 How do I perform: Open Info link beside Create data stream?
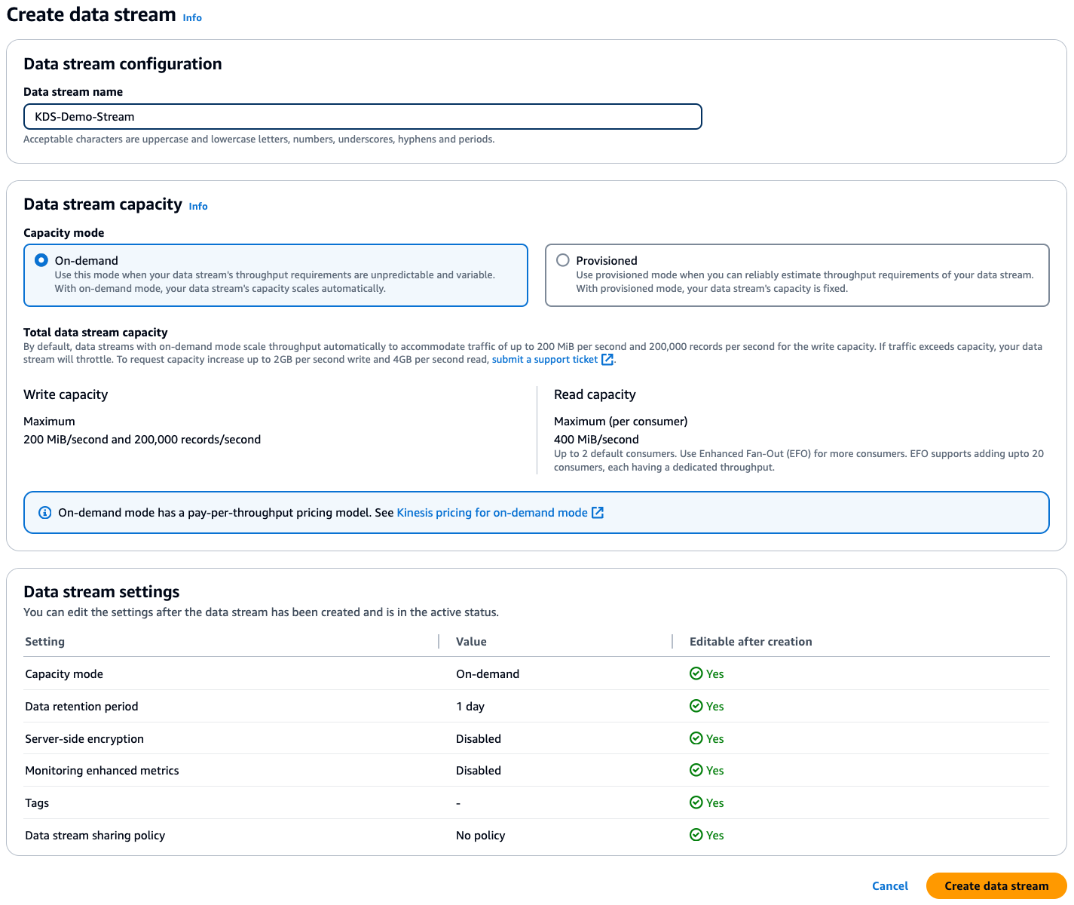click(x=192, y=17)
